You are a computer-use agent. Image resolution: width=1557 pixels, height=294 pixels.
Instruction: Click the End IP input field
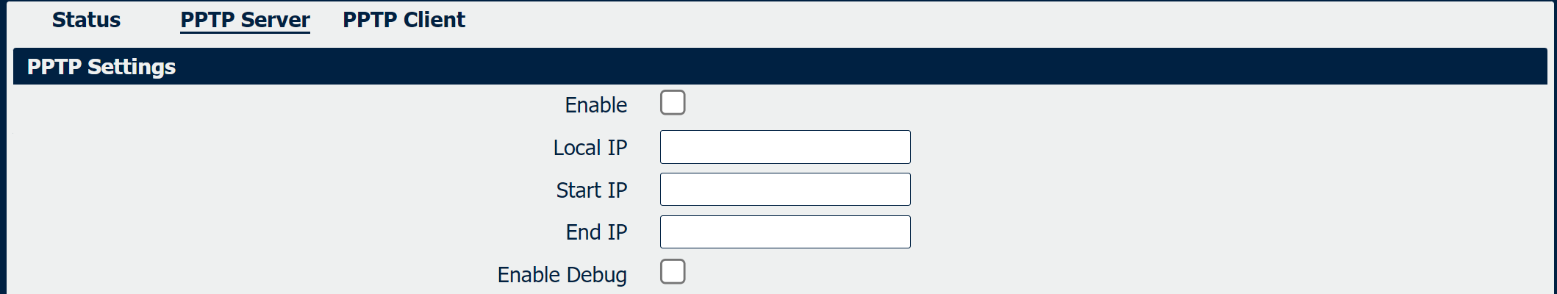click(785, 232)
